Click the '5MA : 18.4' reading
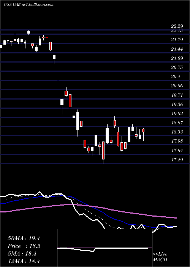Screen dimensions: 190x267 pos(22,254)
